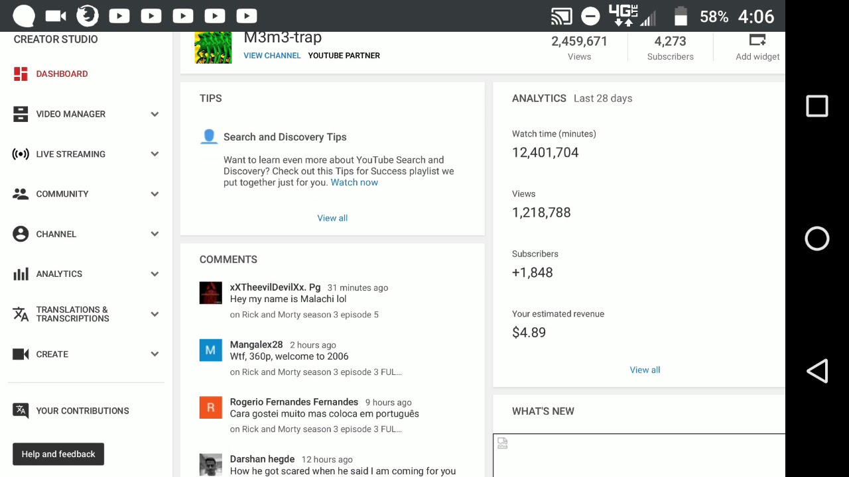Click the 2,459,671 Views count
This screenshot has height=477, width=849.
pyautogui.click(x=579, y=41)
